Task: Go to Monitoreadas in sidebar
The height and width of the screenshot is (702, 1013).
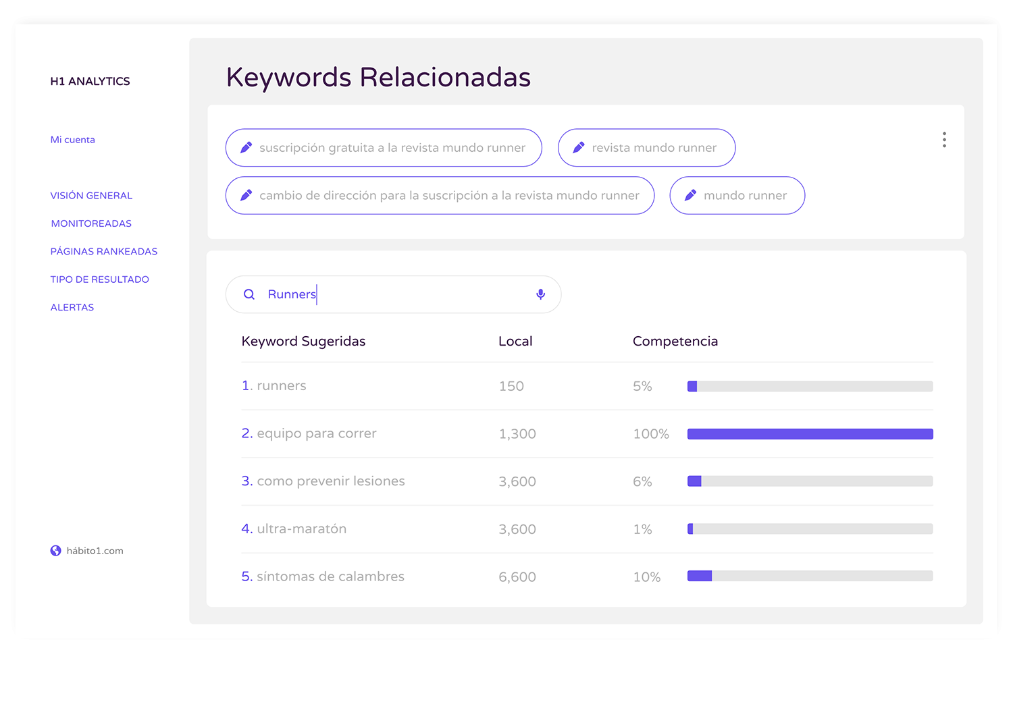Action: (x=91, y=223)
